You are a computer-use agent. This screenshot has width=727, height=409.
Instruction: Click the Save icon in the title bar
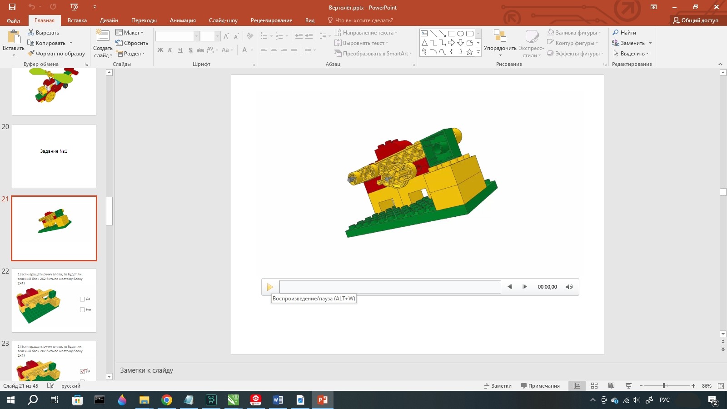(x=12, y=7)
